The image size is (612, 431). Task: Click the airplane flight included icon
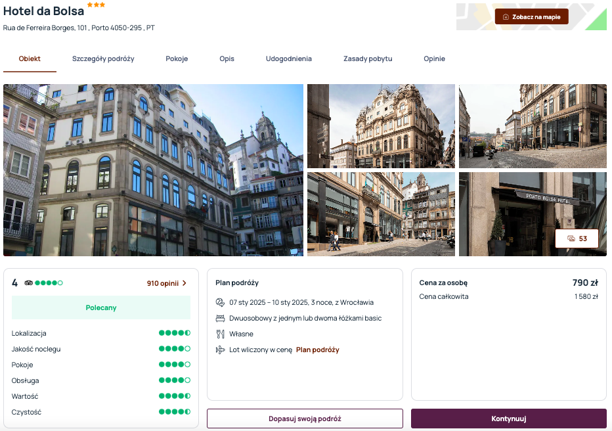[220, 350]
